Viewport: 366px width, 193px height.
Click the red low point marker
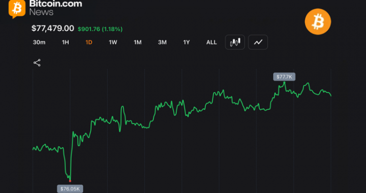click(70, 181)
